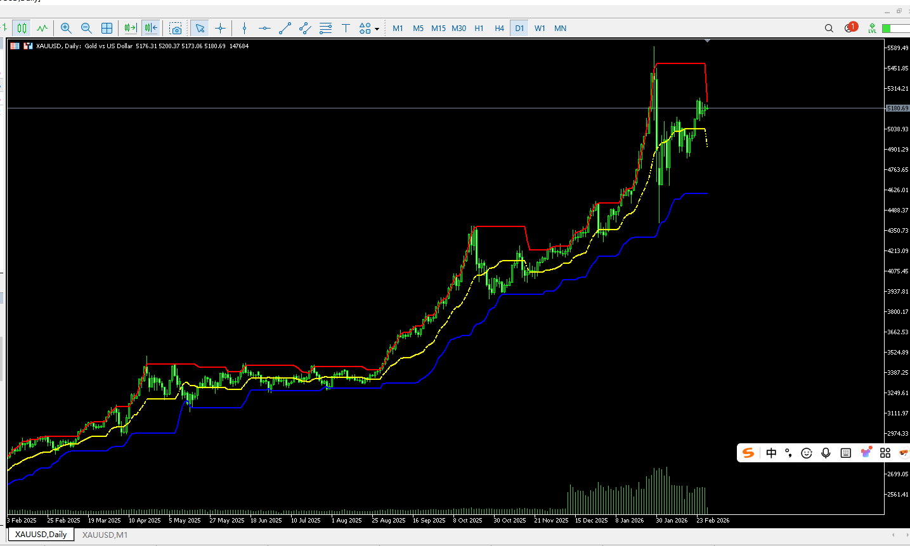This screenshot has width=910, height=546.
Task: Click the 3524.89 price scale label
Action: point(897,352)
